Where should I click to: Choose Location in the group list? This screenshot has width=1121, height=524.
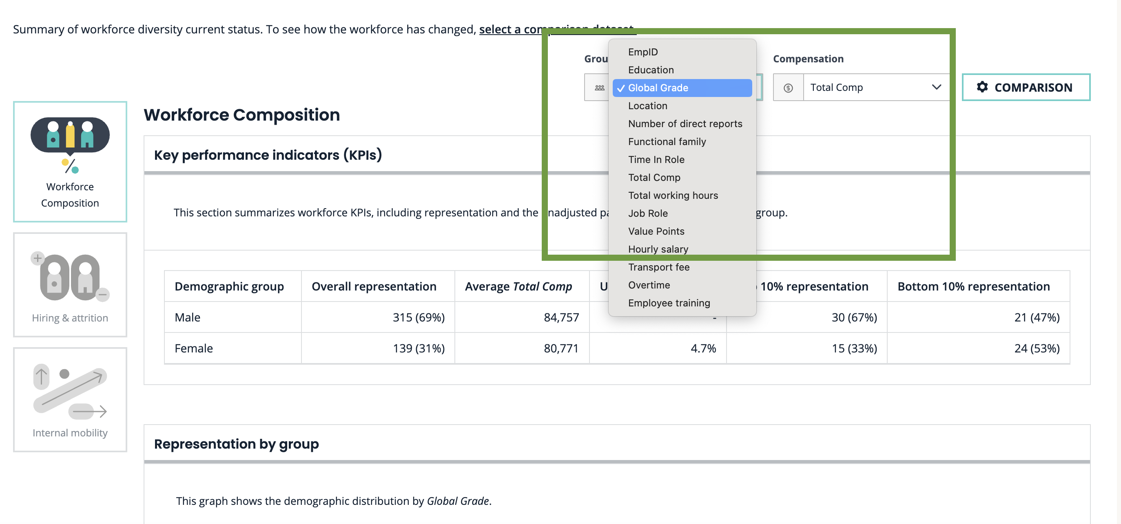pyautogui.click(x=647, y=106)
